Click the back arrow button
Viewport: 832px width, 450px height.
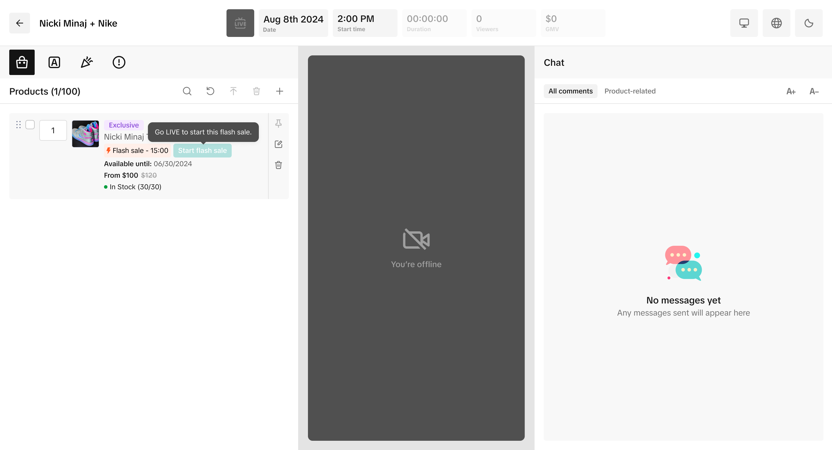(x=19, y=23)
